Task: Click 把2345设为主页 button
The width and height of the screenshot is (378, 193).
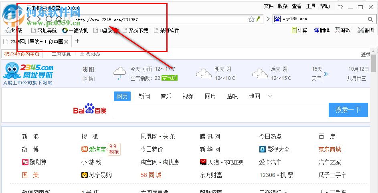Action: (22, 54)
